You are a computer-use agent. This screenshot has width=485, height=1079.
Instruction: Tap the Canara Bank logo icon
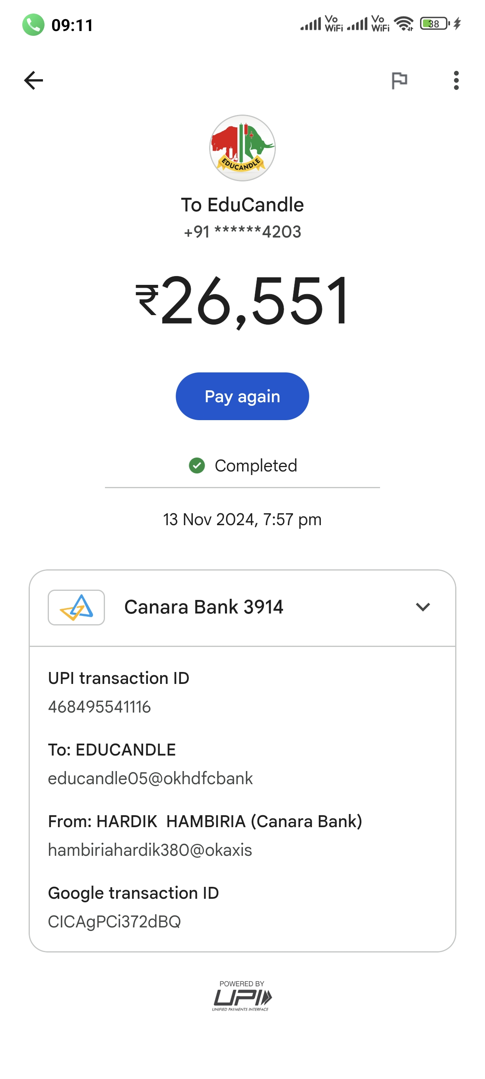[76, 608]
